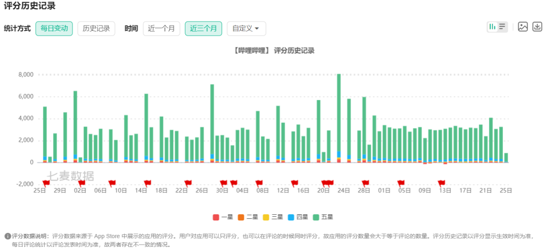Click the red flag near 05日
The image size is (544, 251).
[401, 183]
